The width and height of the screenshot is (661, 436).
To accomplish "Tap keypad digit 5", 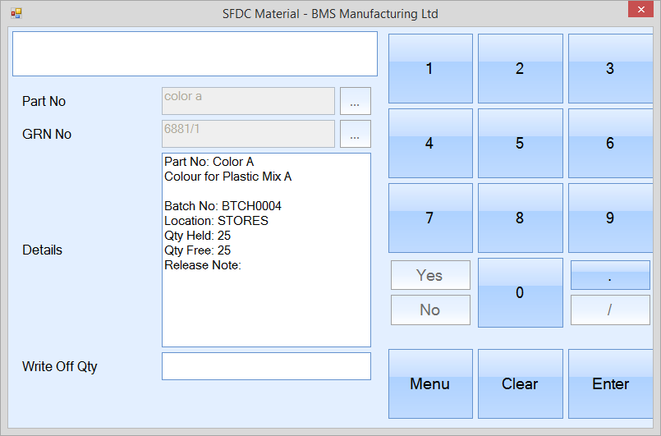I will (520, 143).
